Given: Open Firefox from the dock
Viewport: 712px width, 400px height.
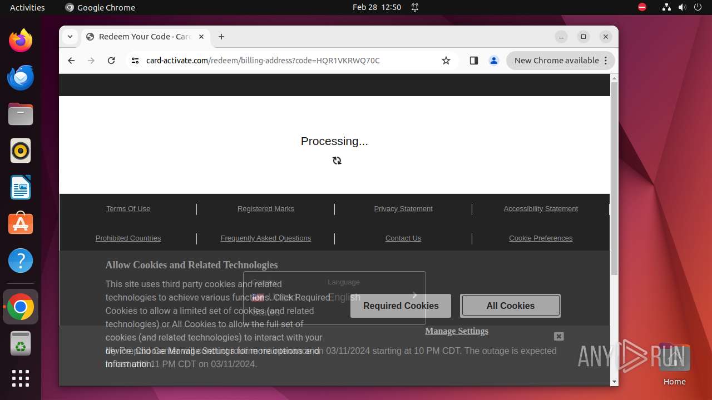Looking at the screenshot, I should 21,41.
